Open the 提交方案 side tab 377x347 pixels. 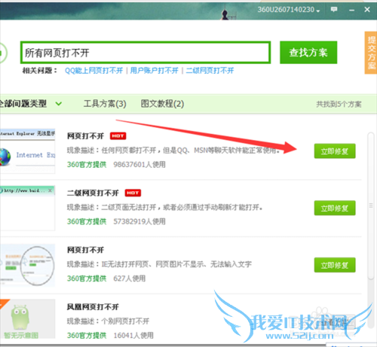[371, 53]
